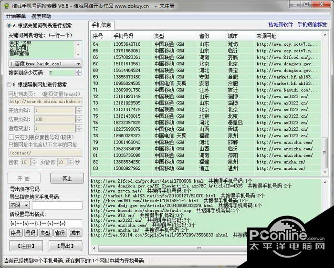Screen dimensions: 334x268
Task: Sort by 城市 column header
Action: (240, 36)
